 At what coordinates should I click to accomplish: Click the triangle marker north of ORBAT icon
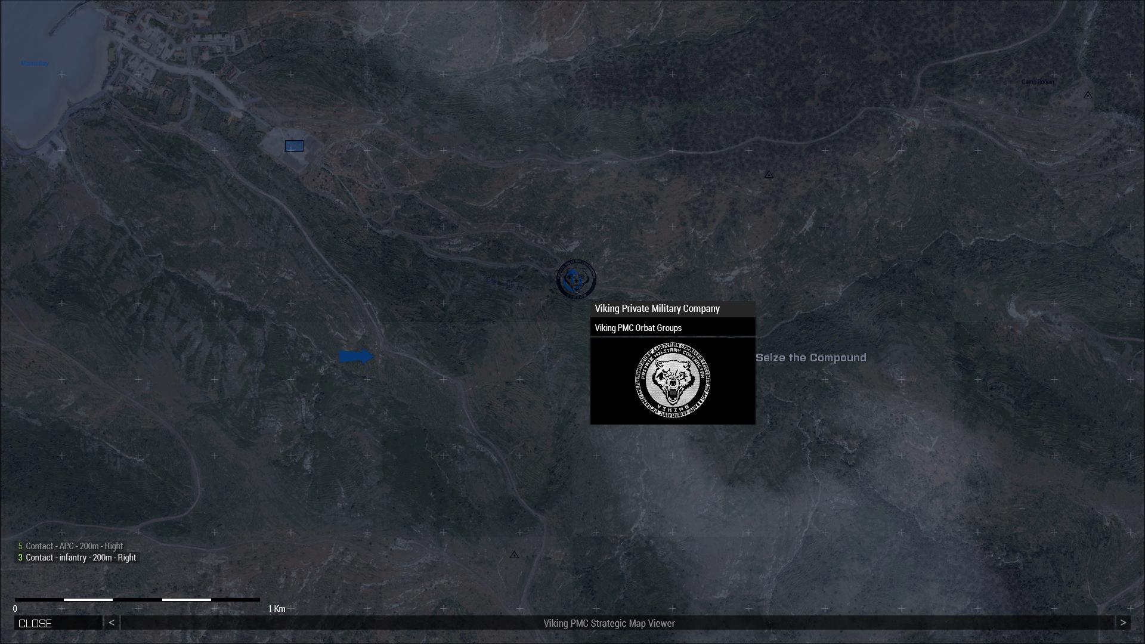click(x=769, y=175)
